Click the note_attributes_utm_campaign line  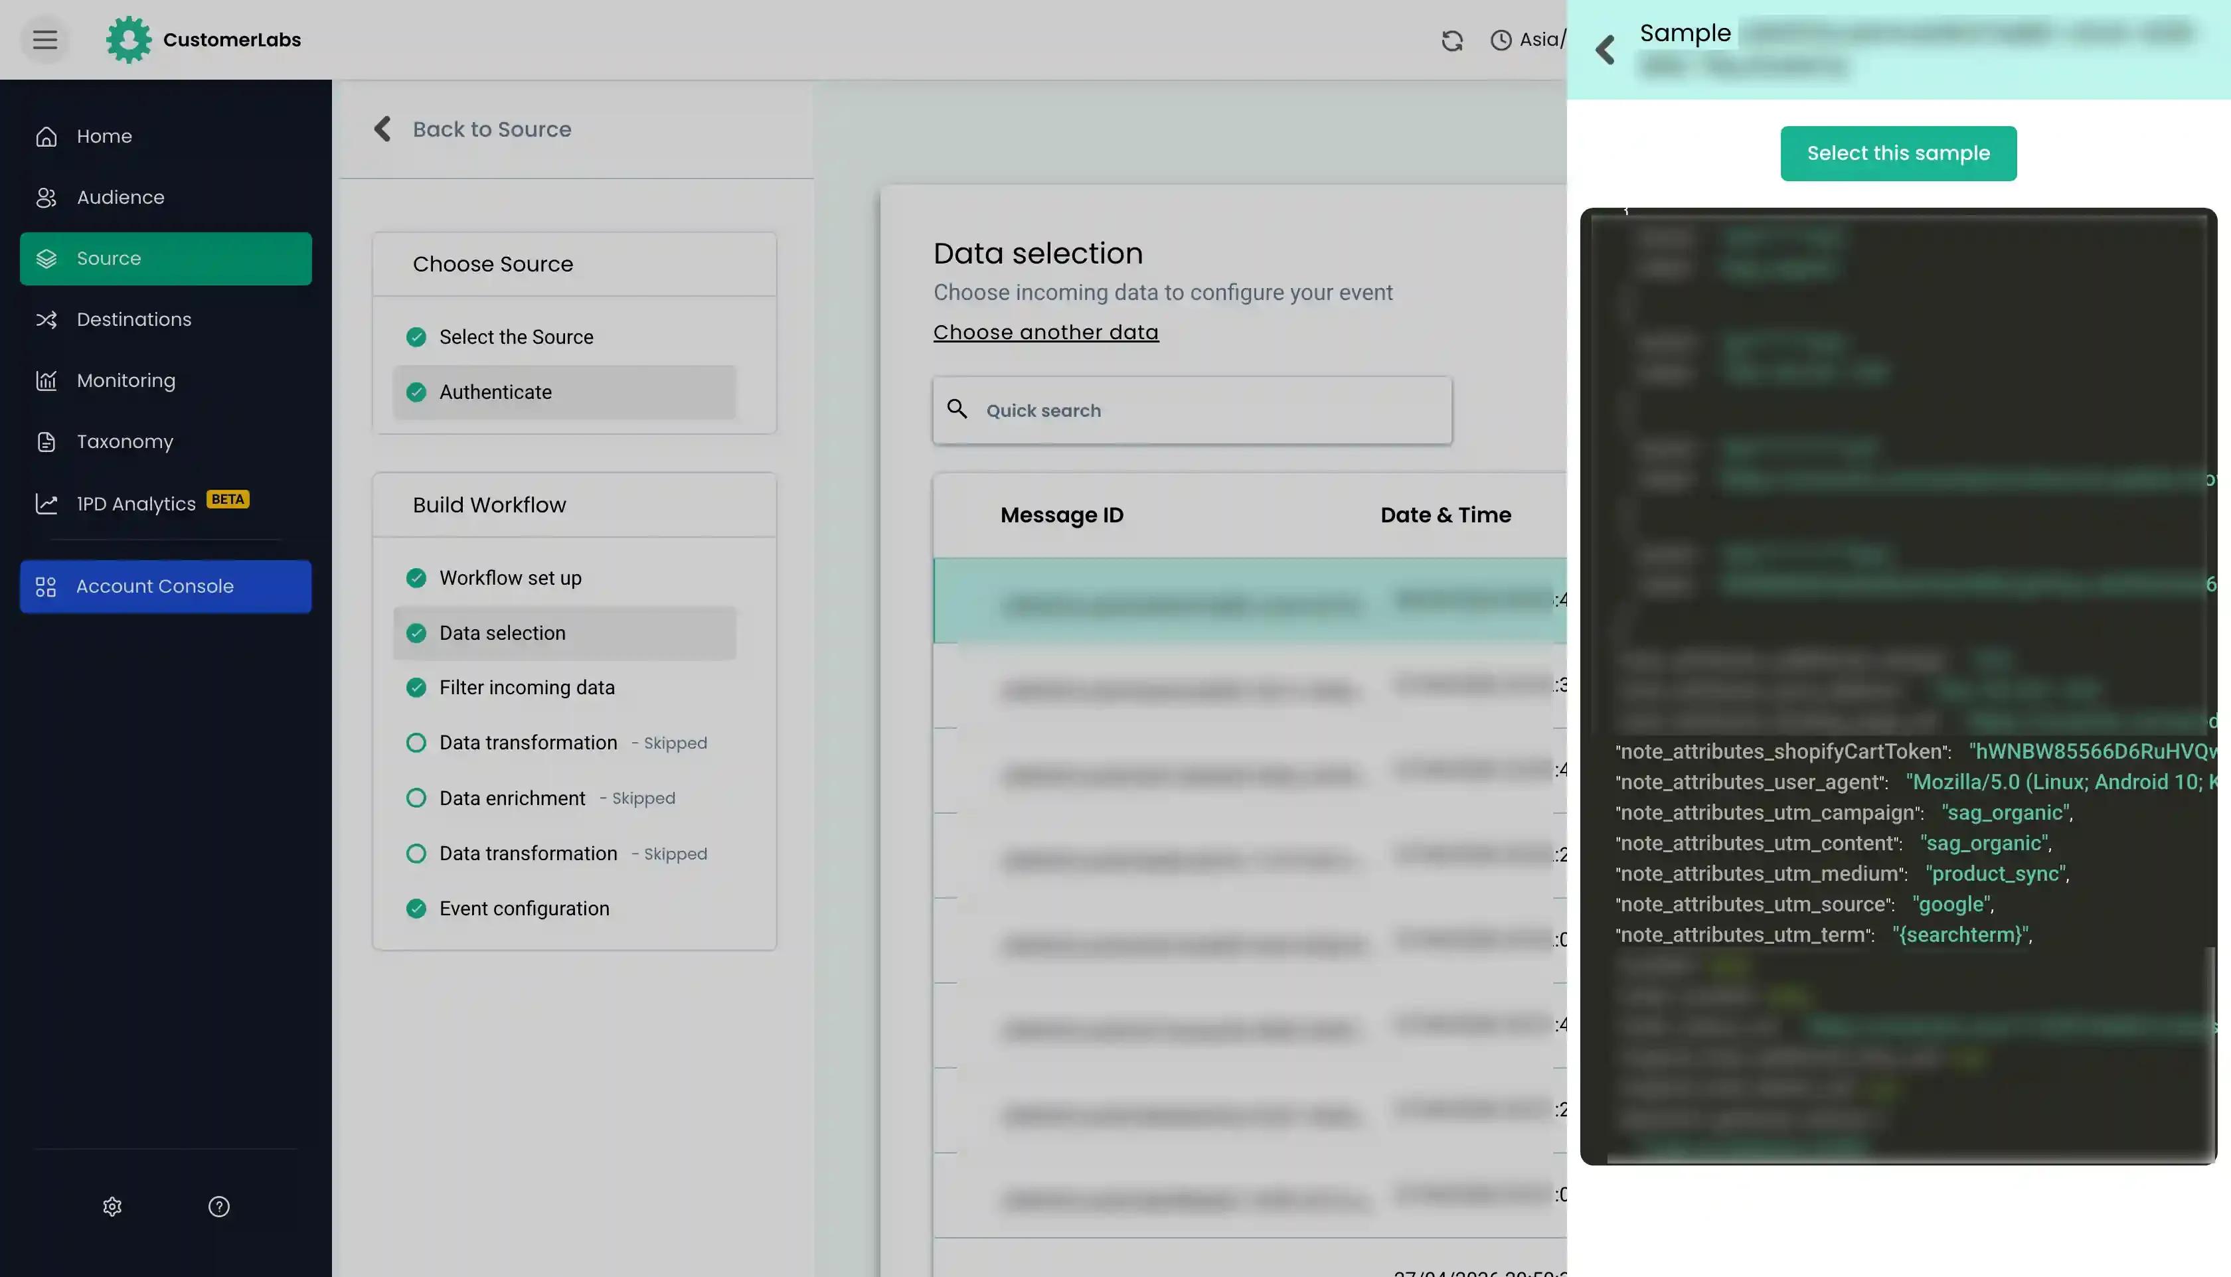(1844, 813)
